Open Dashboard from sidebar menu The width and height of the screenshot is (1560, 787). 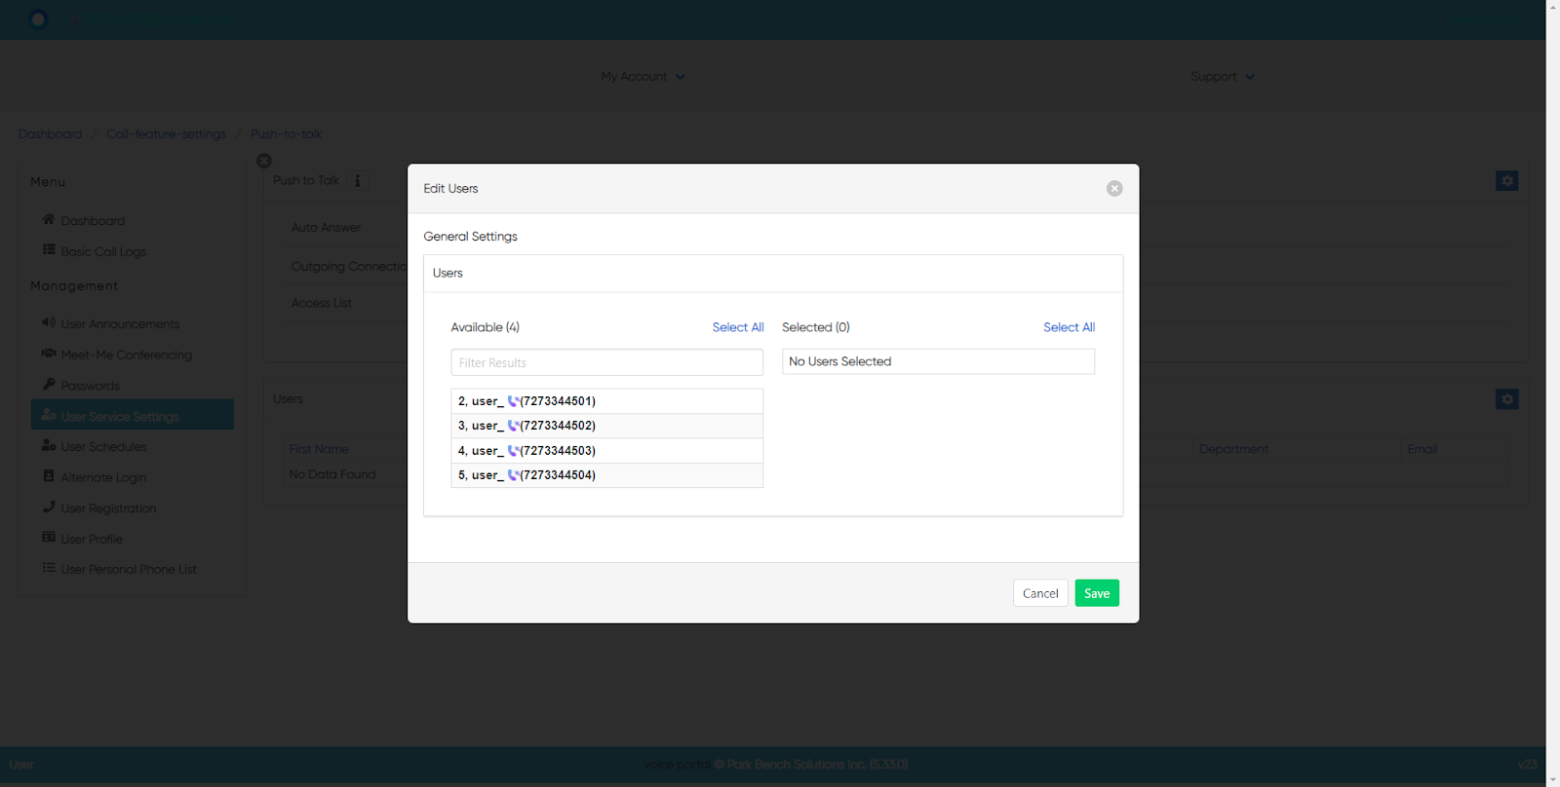point(93,221)
